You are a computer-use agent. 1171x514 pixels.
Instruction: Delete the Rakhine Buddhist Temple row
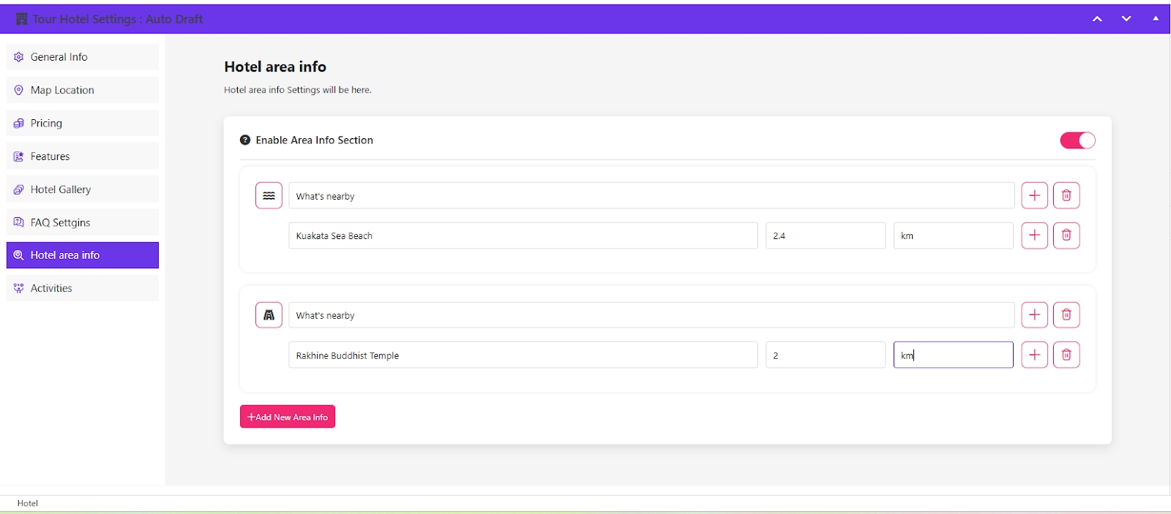tap(1066, 355)
